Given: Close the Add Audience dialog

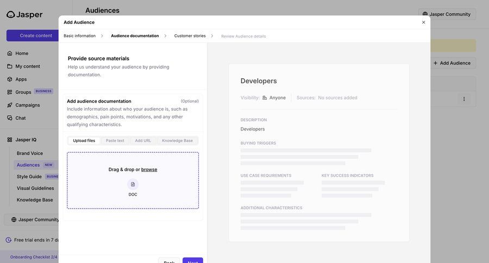Looking at the screenshot, I should (x=423, y=22).
